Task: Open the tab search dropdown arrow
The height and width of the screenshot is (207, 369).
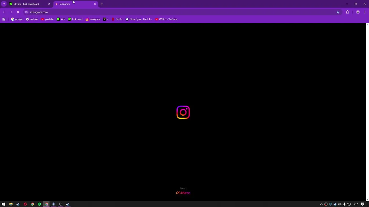Action: [4, 4]
